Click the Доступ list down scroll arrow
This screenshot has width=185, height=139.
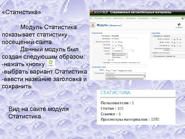pos(127,57)
